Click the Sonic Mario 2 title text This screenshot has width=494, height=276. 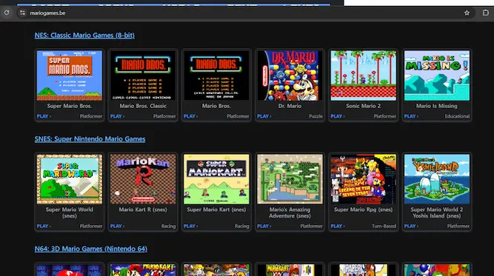tap(363, 106)
